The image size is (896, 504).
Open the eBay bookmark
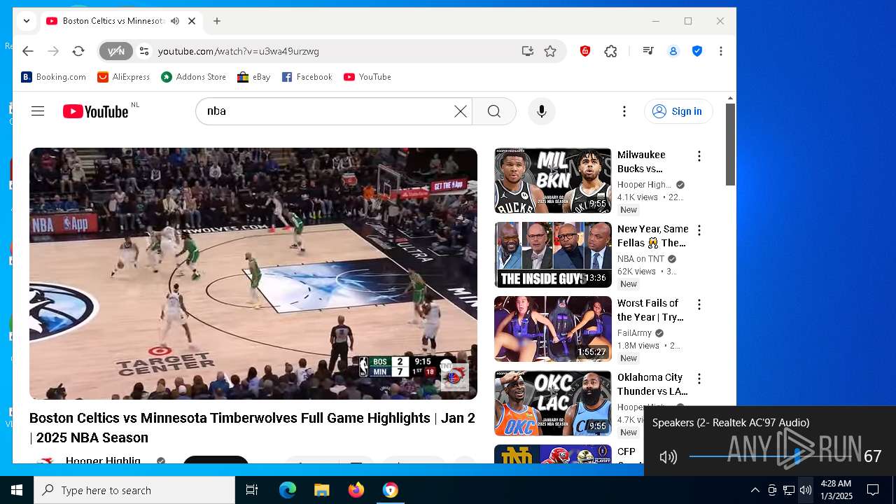(254, 77)
